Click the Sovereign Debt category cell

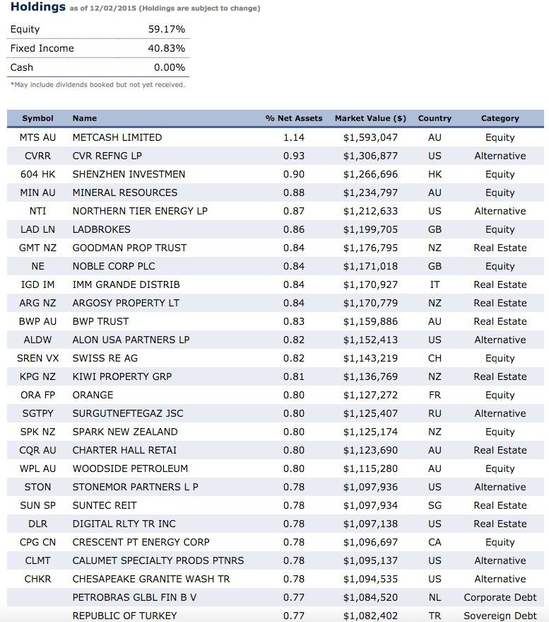pos(500,616)
